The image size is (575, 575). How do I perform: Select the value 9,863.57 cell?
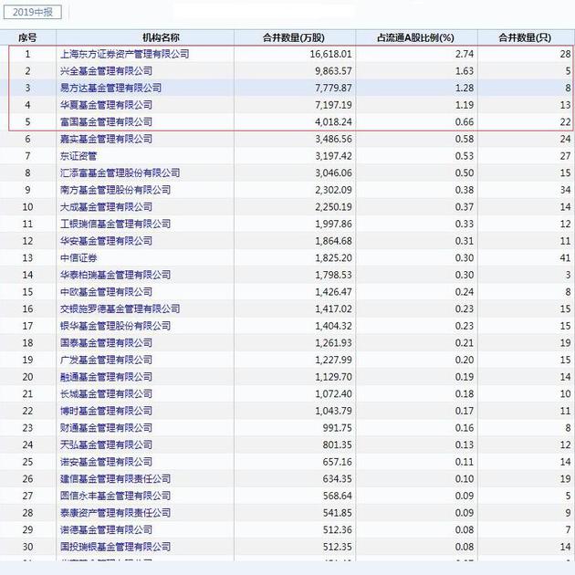333,71
